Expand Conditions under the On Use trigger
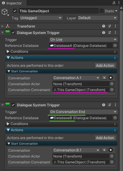Viewport: 123px width, 171px height. tap(61, 52)
